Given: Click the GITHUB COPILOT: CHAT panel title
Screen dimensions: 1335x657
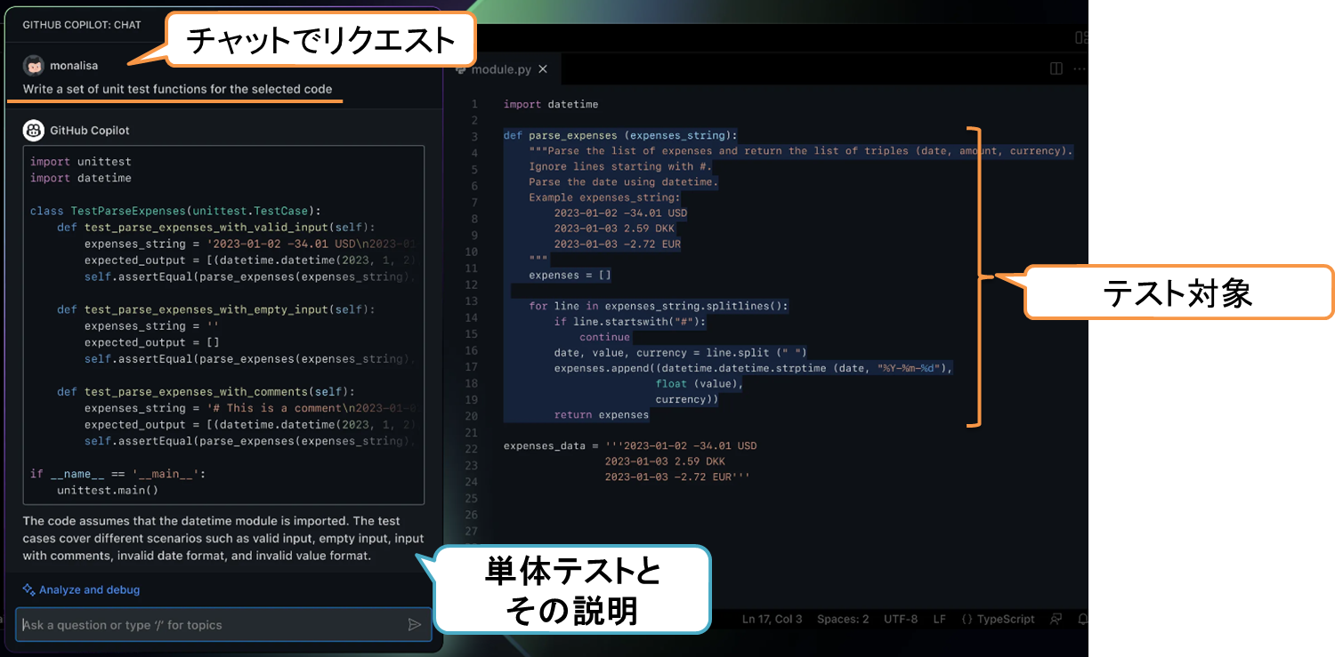Looking at the screenshot, I should [82, 25].
